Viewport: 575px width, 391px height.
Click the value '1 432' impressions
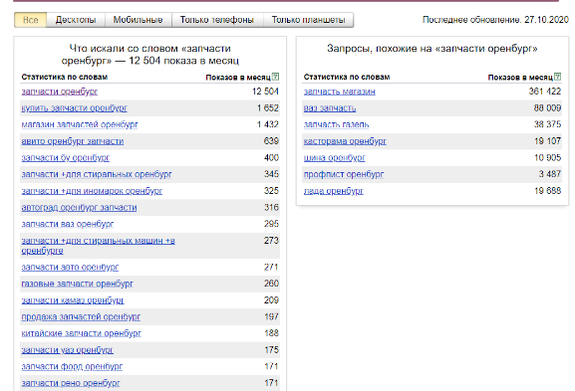pyautogui.click(x=268, y=124)
